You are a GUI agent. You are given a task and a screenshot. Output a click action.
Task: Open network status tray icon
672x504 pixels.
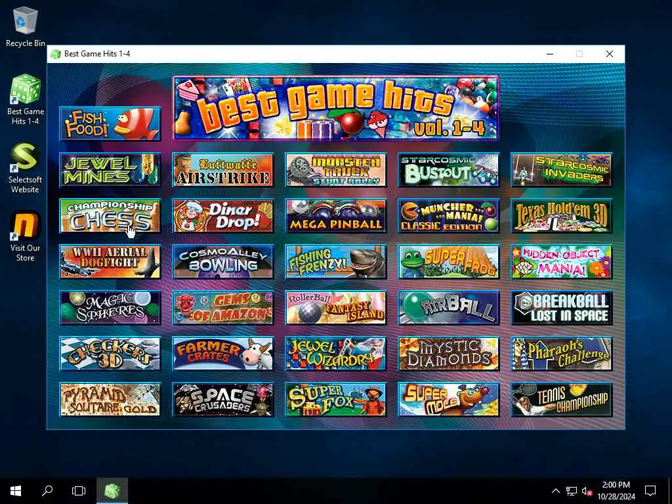pyautogui.click(x=572, y=491)
